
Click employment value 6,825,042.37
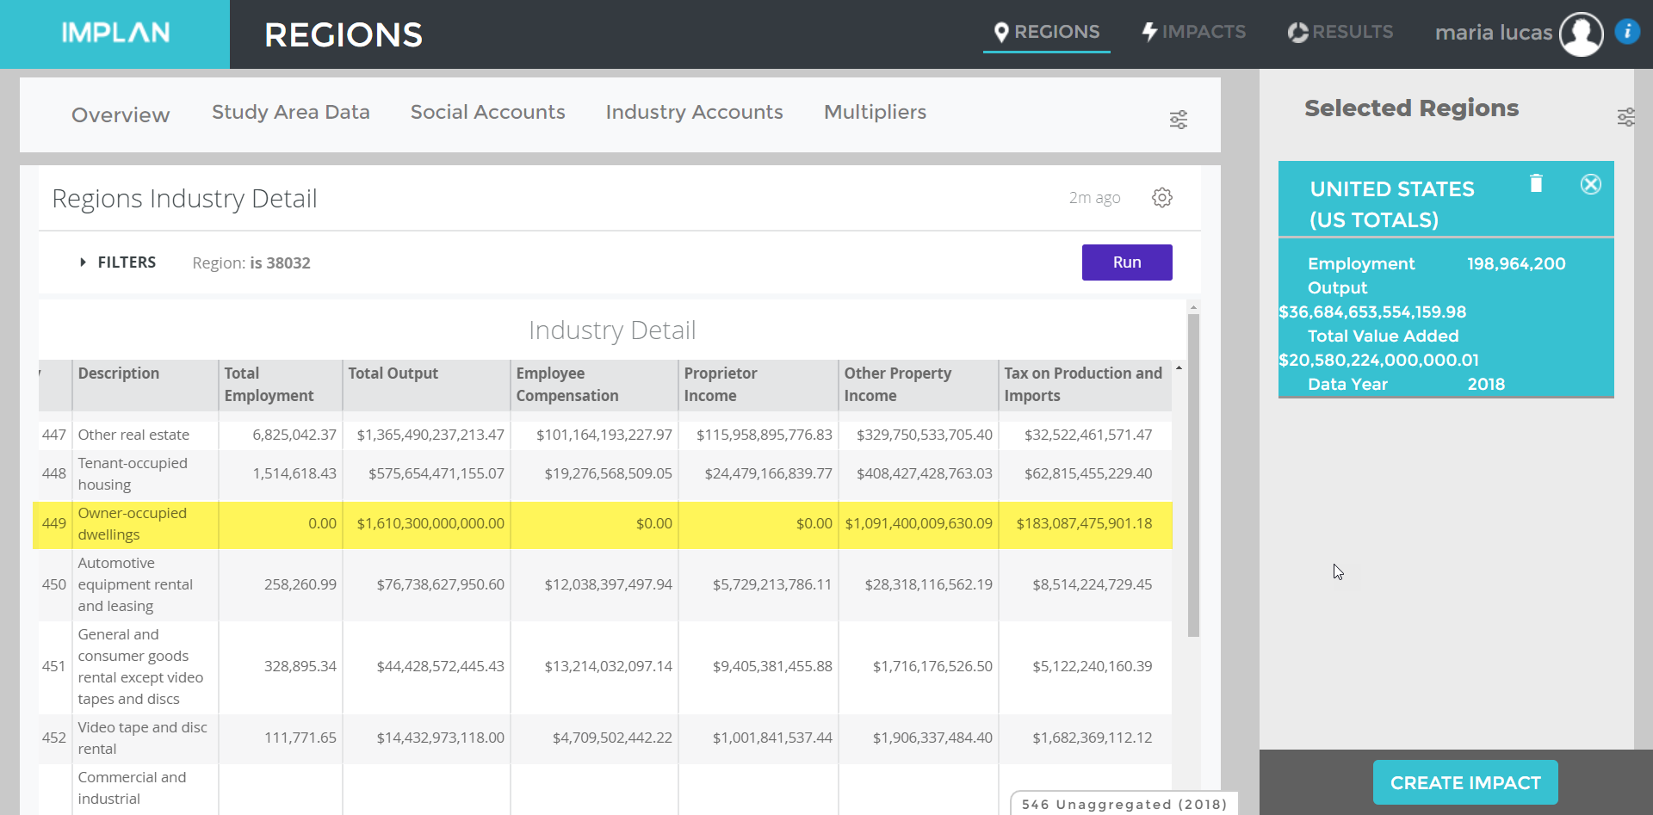click(x=294, y=435)
